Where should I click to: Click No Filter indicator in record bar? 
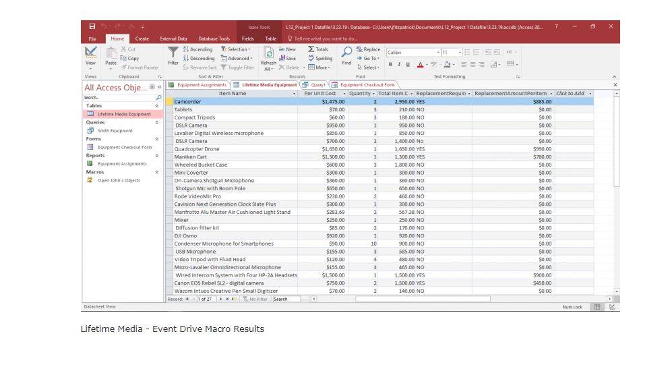coord(255,300)
